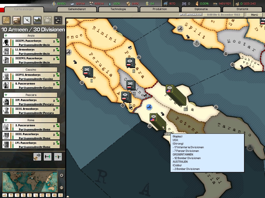Image resolution: width=265 pixels, height=198 pixels.
Task: Select the briefcase map mode
Action: click(54, 195)
